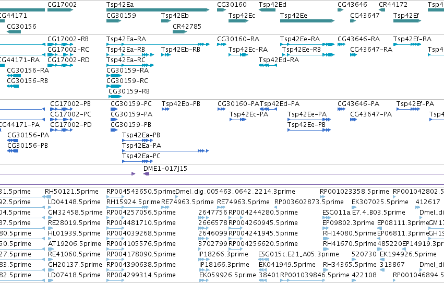Click protein Tsp42Eb-PB

point(181,104)
